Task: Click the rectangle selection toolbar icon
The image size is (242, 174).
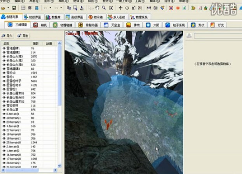Action: click(x=75, y=8)
